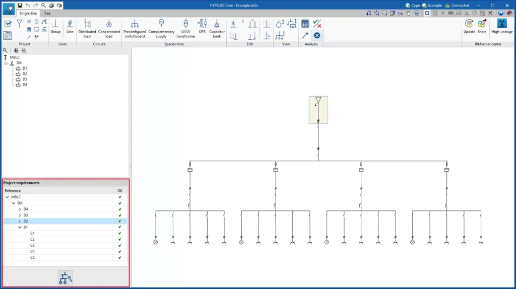516x289 pixels.
Task: Click the Connected status indicator
Action: click(x=457, y=5)
